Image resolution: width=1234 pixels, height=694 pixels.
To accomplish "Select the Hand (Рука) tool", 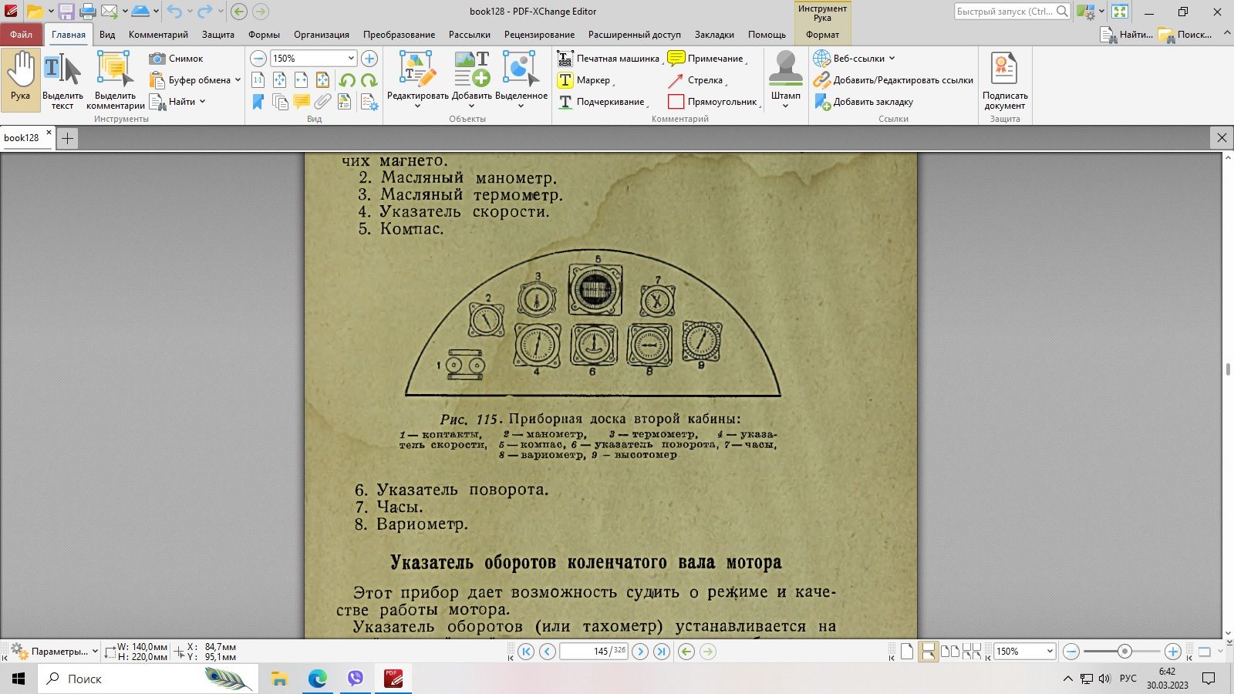I will point(21,79).
